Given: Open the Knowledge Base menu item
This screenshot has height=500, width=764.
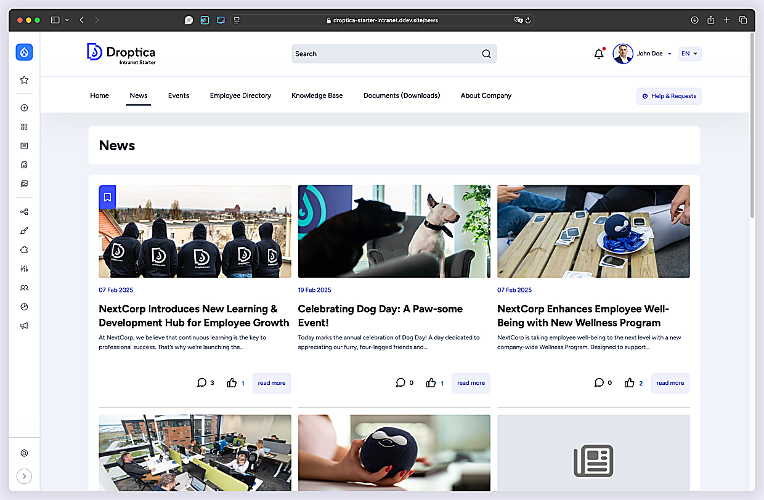Looking at the screenshot, I should [317, 95].
